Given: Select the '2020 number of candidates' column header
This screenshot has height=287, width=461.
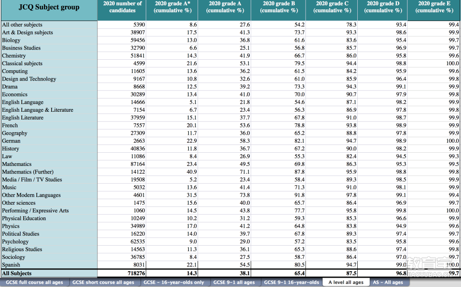Looking at the screenshot, I should click(122, 10).
